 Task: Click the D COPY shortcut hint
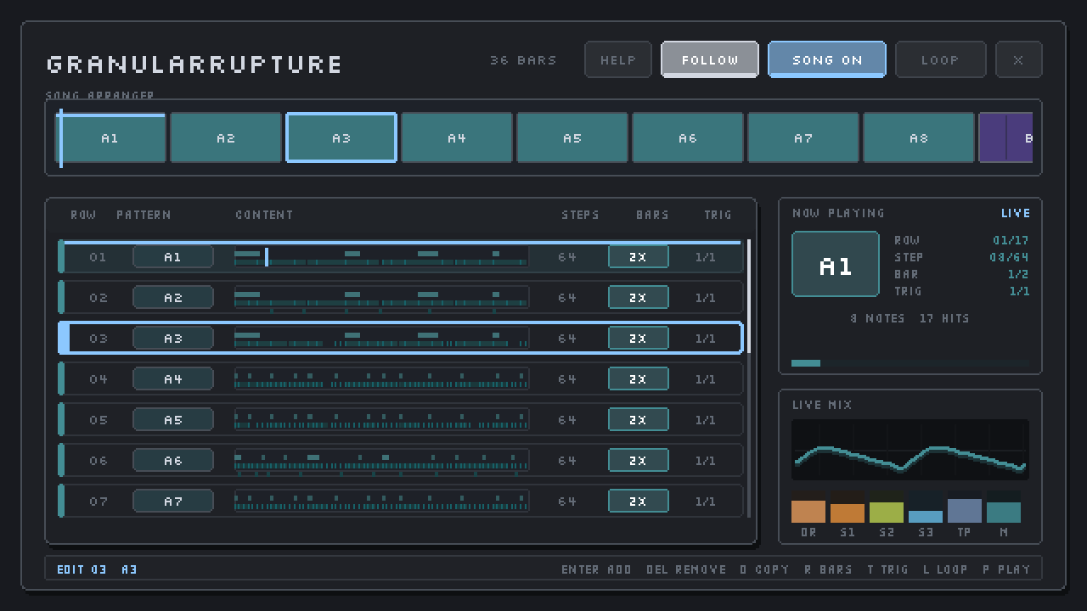point(764,569)
